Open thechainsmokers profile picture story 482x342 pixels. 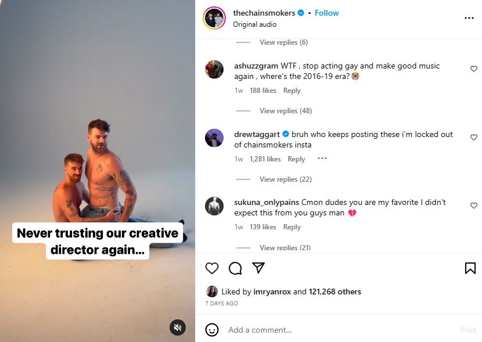tap(214, 18)
